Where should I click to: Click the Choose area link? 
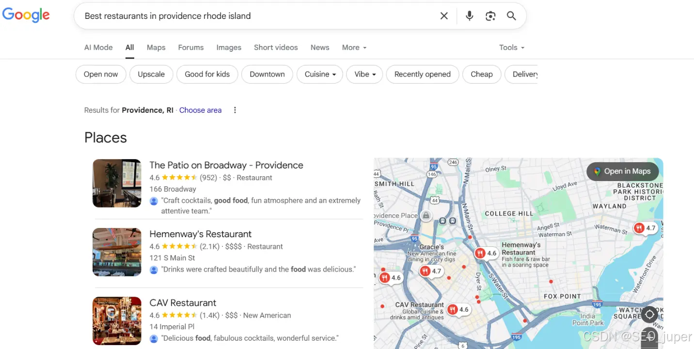[200, 110]
